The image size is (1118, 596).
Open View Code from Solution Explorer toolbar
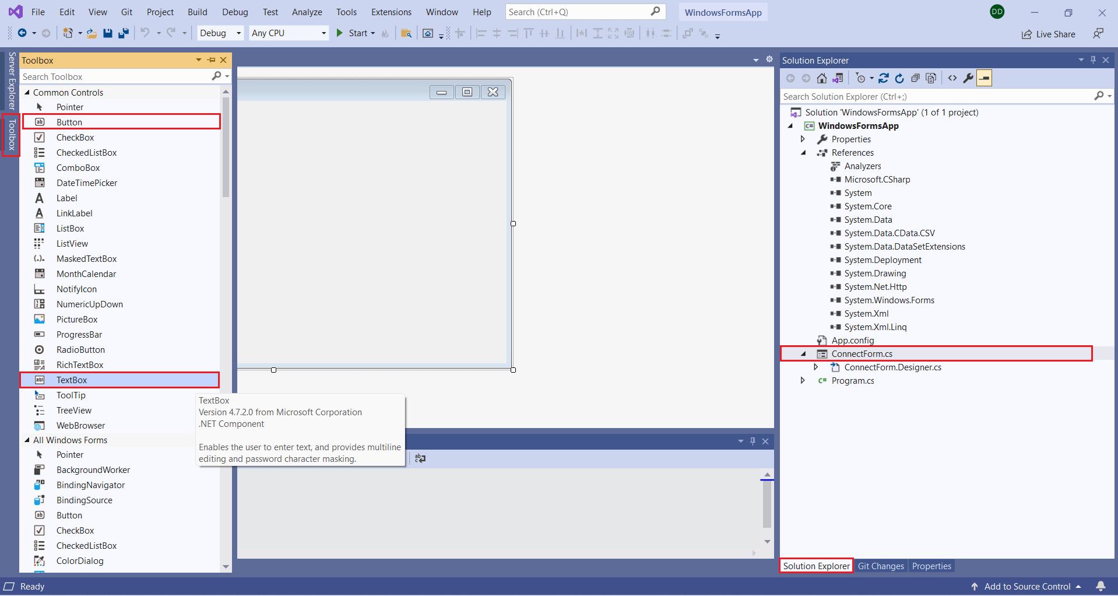pyautogui.click(x=952, y=78)
